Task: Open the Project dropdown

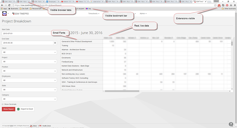Action: [29, 62]
